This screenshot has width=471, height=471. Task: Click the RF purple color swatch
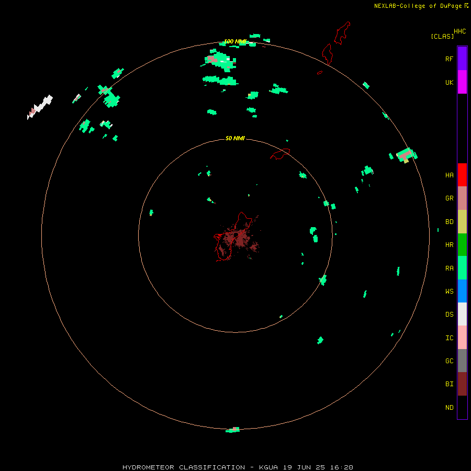pos(462,59)
